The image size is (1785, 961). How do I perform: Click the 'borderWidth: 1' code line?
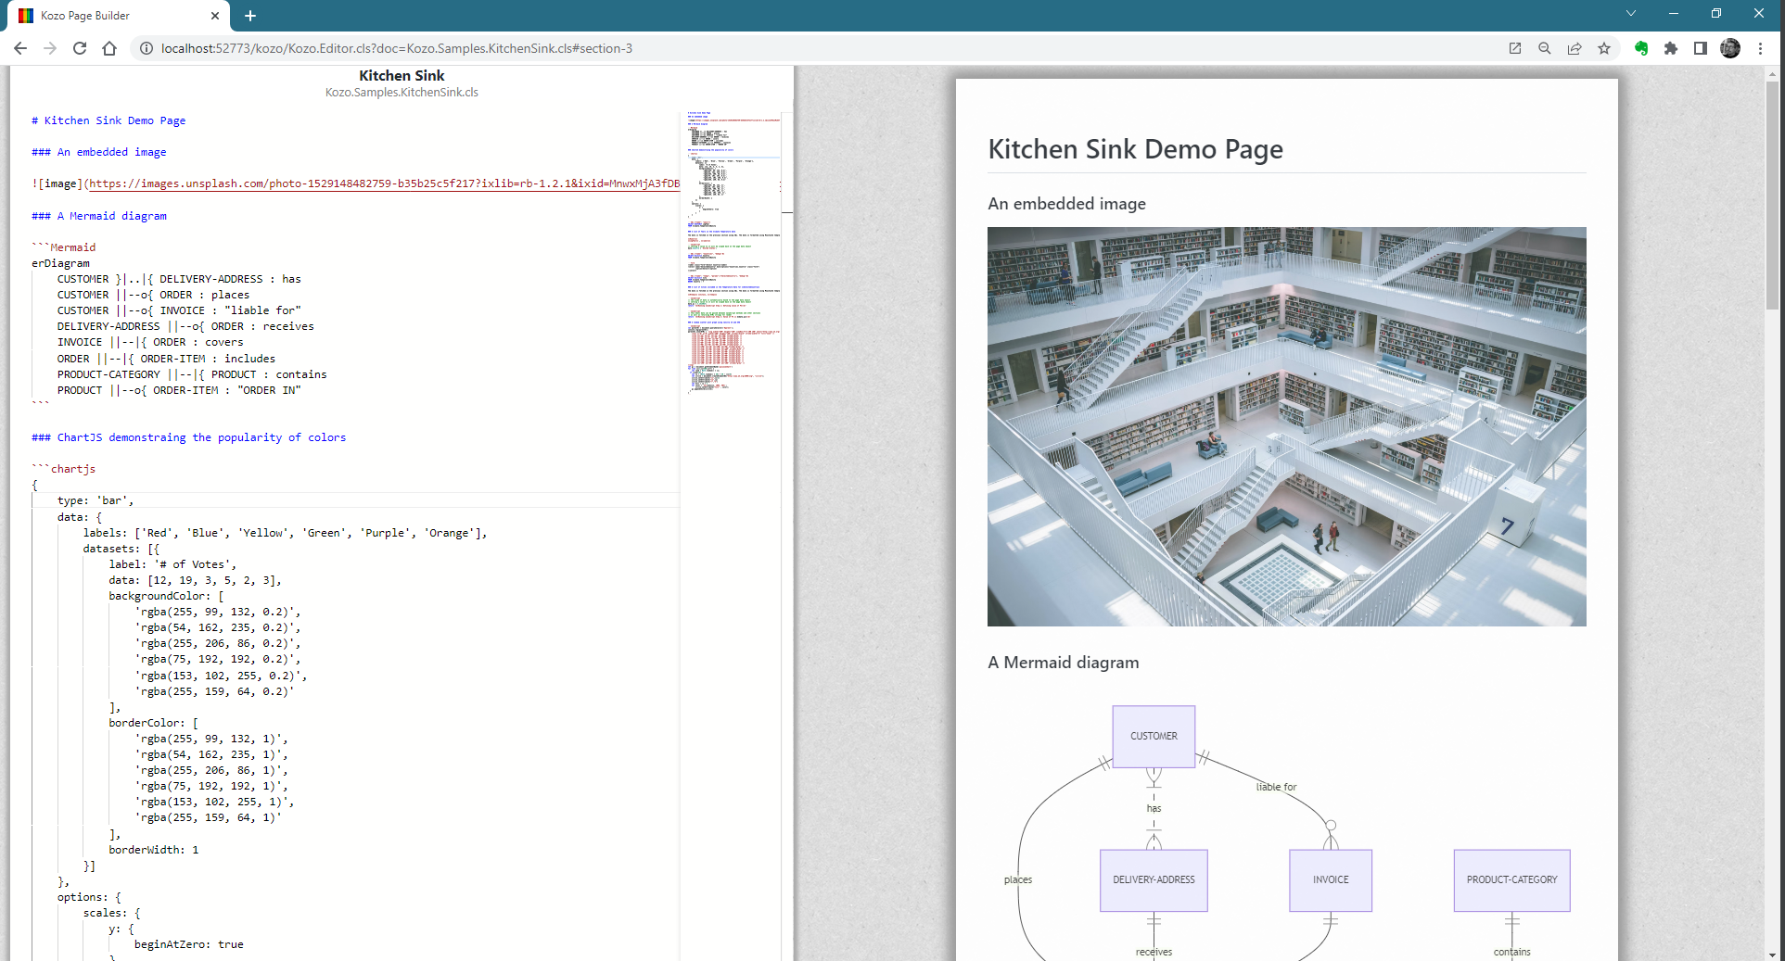154,850
